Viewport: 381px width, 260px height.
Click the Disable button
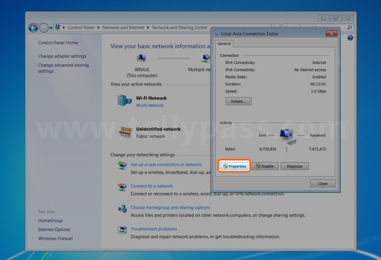click(x=265, y=166)
